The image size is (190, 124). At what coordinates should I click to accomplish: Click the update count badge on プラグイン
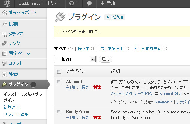(33, 85)
